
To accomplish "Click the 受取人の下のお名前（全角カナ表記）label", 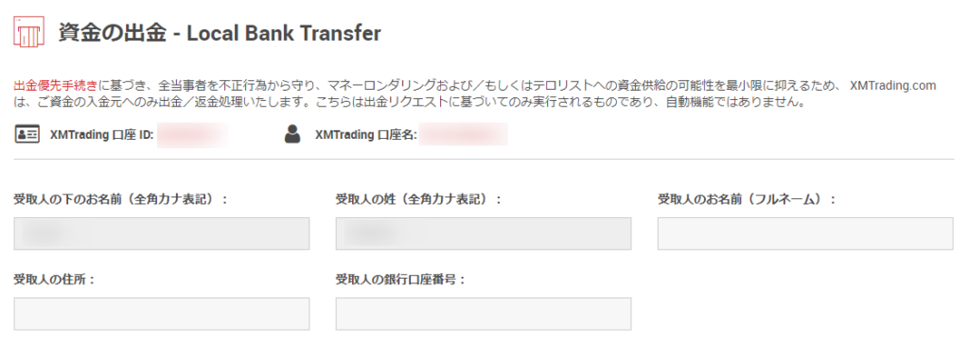I will click(121, 199).
